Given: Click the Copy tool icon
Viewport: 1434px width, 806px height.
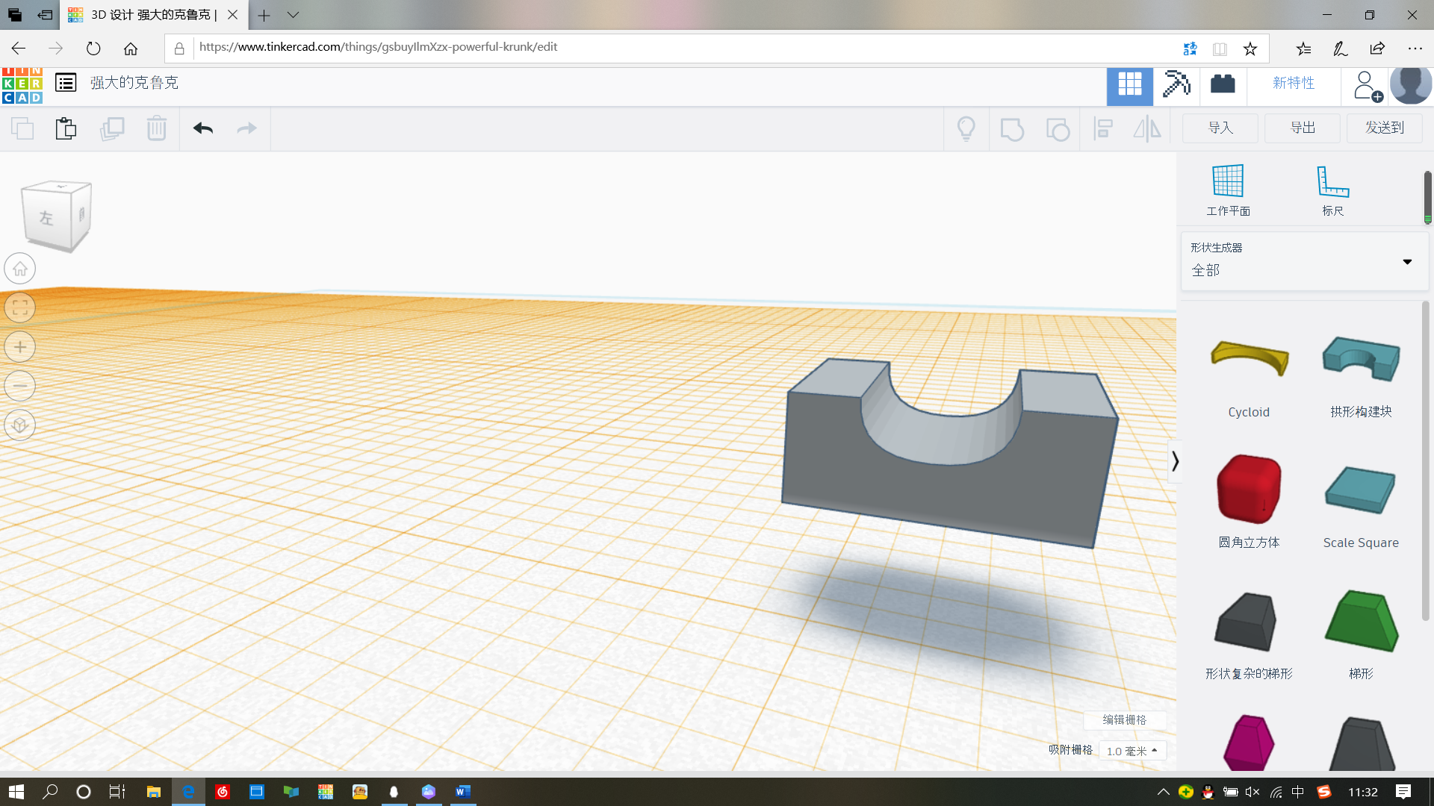Looking at the screenshot, I should coord(22,128).
